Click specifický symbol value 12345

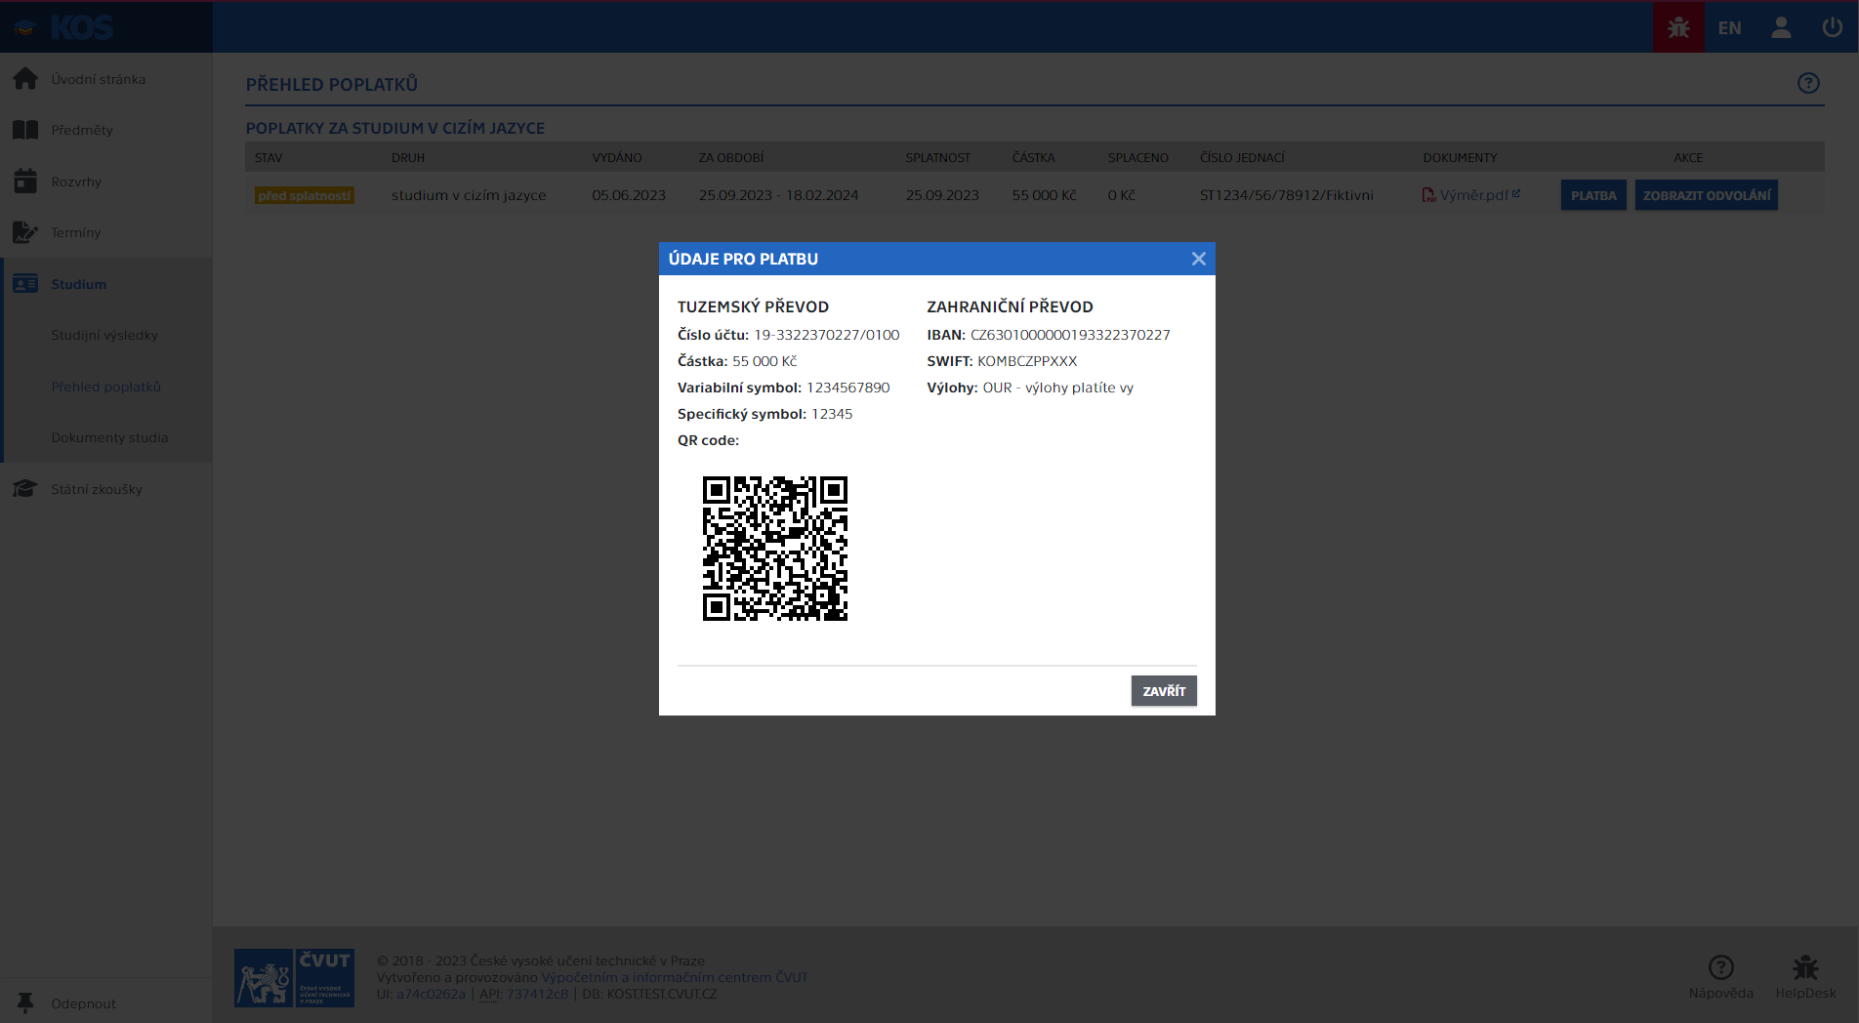tap(832, 414)
